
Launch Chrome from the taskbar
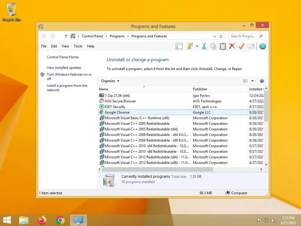coord(60,220)
